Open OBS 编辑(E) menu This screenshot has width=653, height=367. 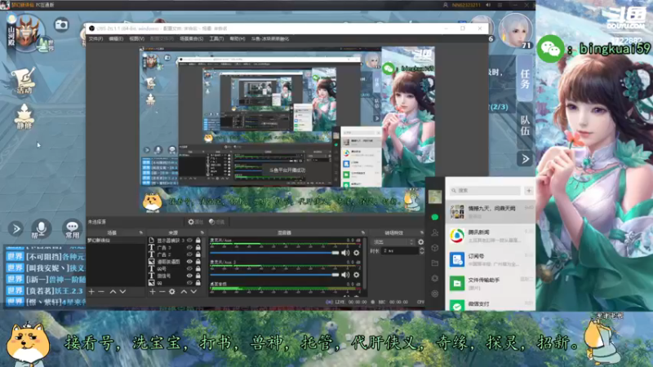[116, 38]
